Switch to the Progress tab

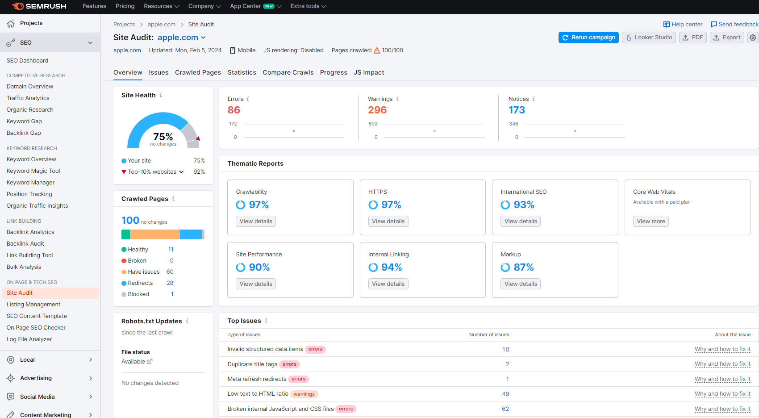pyautogui.click(x=334, y=73)
